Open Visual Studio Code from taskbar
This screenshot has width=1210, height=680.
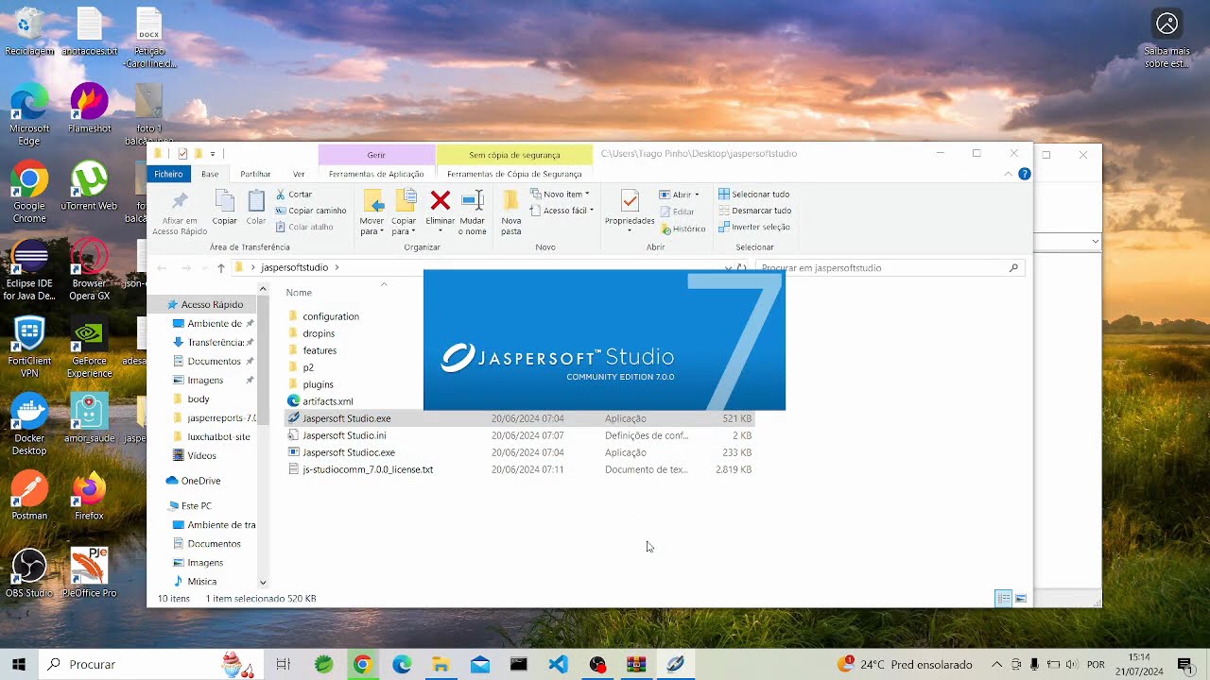pos(558,664)
